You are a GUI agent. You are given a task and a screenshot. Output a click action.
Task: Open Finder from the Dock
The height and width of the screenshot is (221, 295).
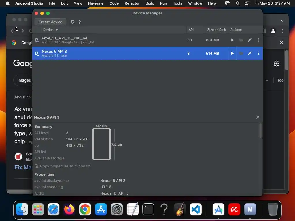22,209
